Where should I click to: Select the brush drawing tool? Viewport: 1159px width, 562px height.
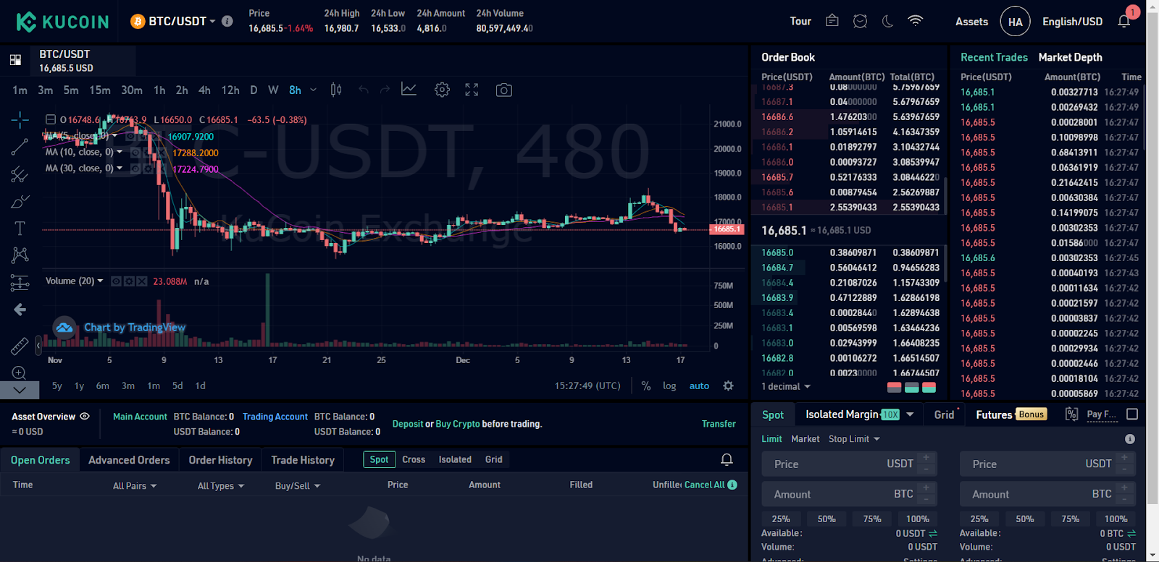[20, 201]
